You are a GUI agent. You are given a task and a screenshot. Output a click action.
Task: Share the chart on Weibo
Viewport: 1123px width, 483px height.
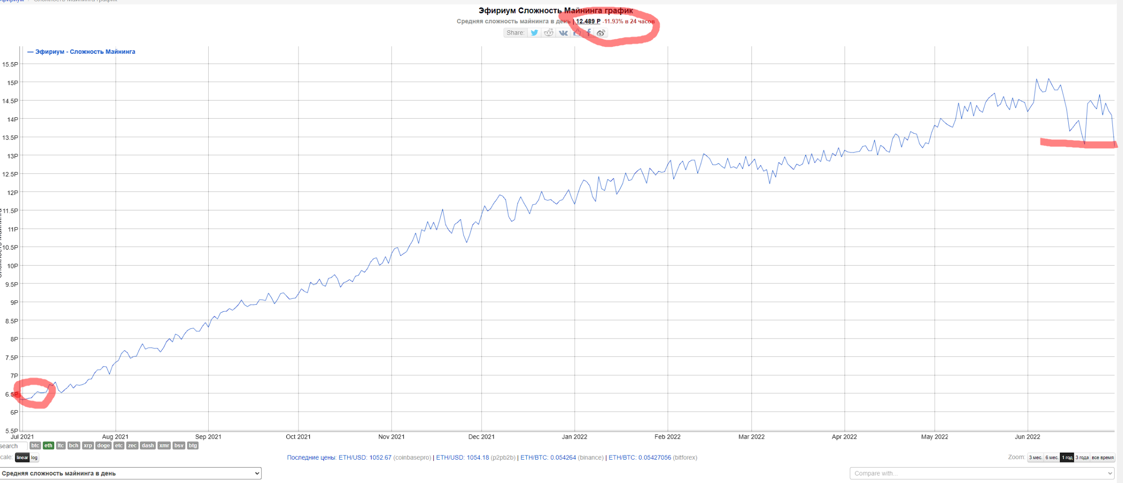pos(601,33)
